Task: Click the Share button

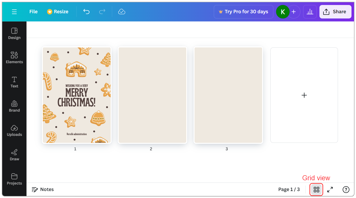Action: [x=335, y=11]
